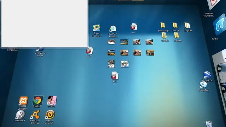Open the Super Screen Capture shortcut
226x127 pixels.
tap(96, 28)
